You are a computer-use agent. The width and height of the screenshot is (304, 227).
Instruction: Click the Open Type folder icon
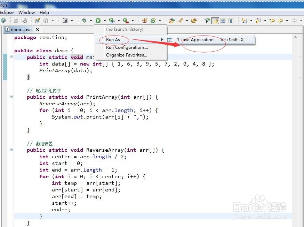coord(172,21)
